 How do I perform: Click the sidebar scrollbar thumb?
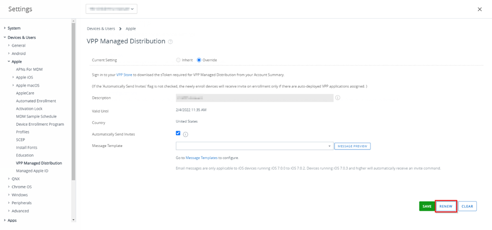pos(74,101)
